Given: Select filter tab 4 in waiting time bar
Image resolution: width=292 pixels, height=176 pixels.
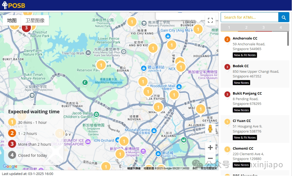Looking at the screenshot, I should coord(280,27).
